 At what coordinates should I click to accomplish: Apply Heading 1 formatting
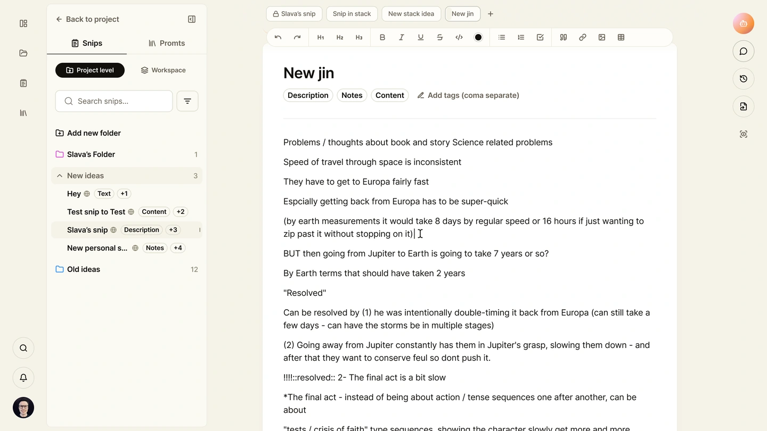[321, 37]
